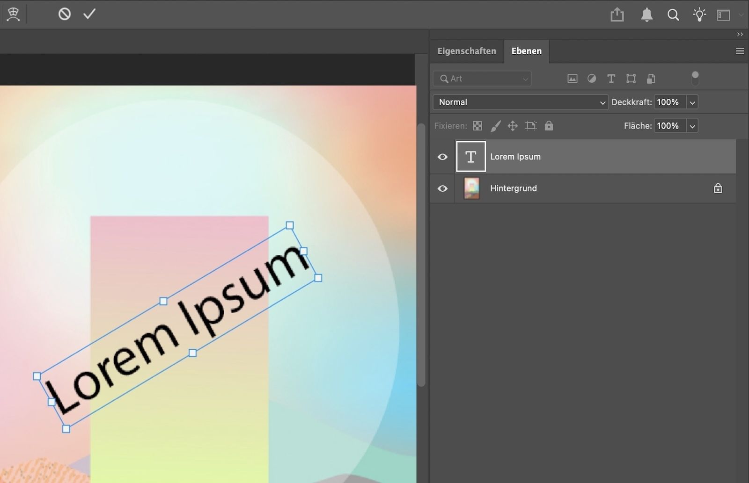
Task: Click the canvas vertical scrollbar
Action: [421, 255]
